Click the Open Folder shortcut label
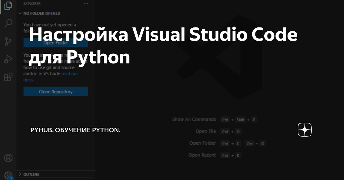This screenshot has height=180, width=344. pos(203,143)
